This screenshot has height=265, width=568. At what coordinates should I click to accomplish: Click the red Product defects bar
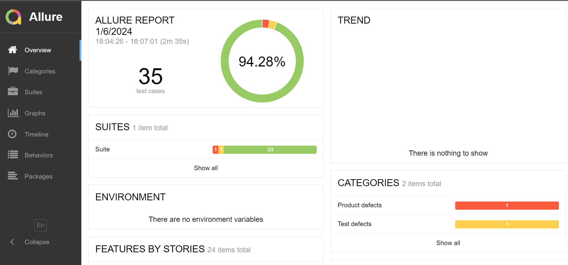tap(507, 205)
